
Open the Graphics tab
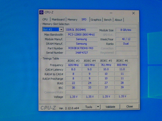(96, 20)
